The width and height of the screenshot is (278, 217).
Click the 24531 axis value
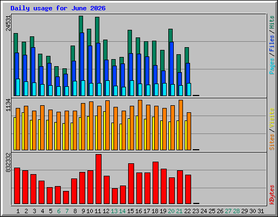click(x=8, y=23)
